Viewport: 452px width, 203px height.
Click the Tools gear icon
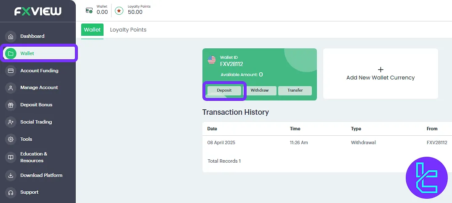click(x=11, y=140)
